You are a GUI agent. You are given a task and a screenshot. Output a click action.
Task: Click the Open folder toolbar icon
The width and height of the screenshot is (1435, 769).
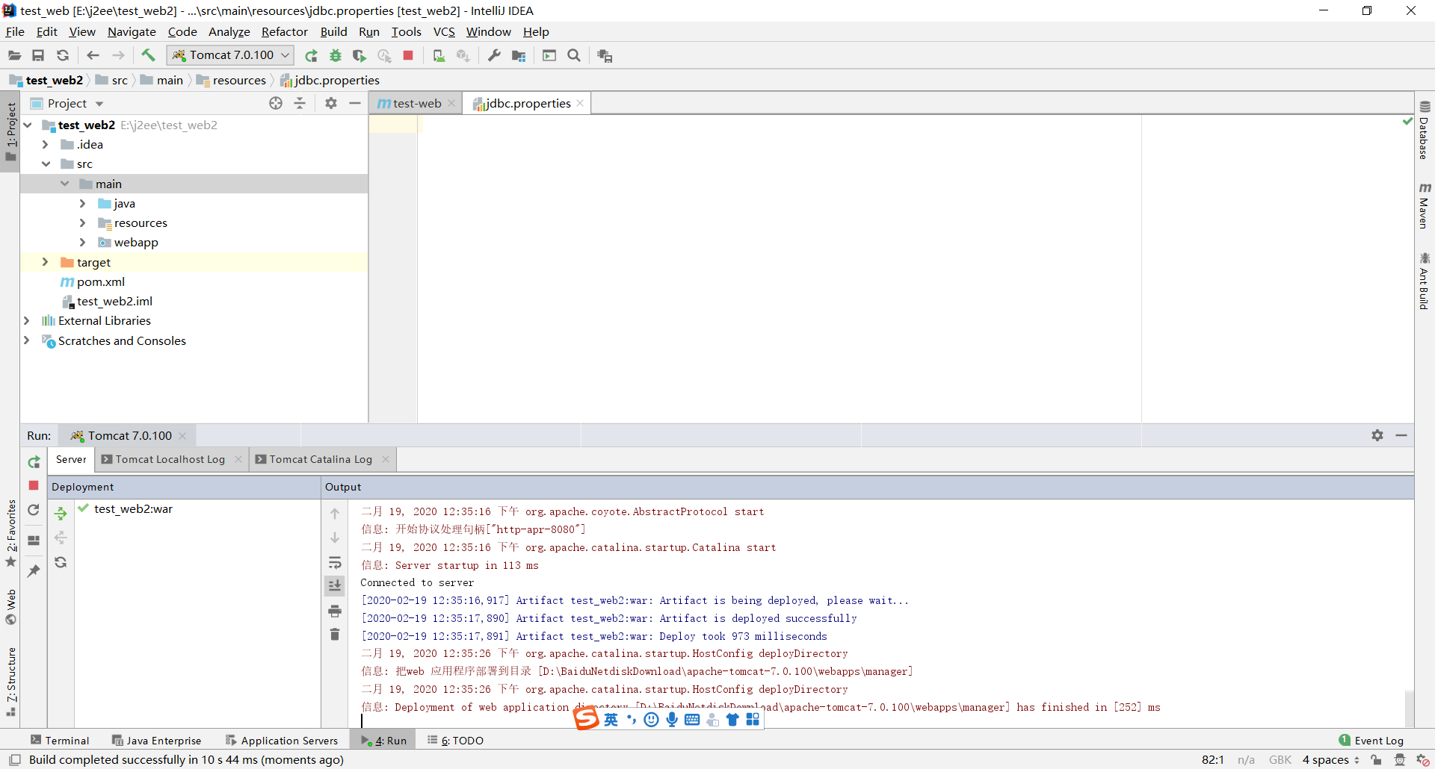[x=14, y=55]
